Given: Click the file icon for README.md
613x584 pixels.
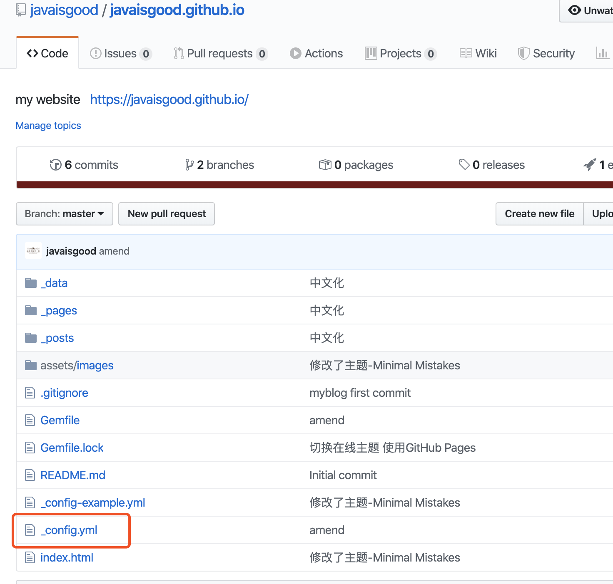Looking at the screenshot, I should (30, 475).
